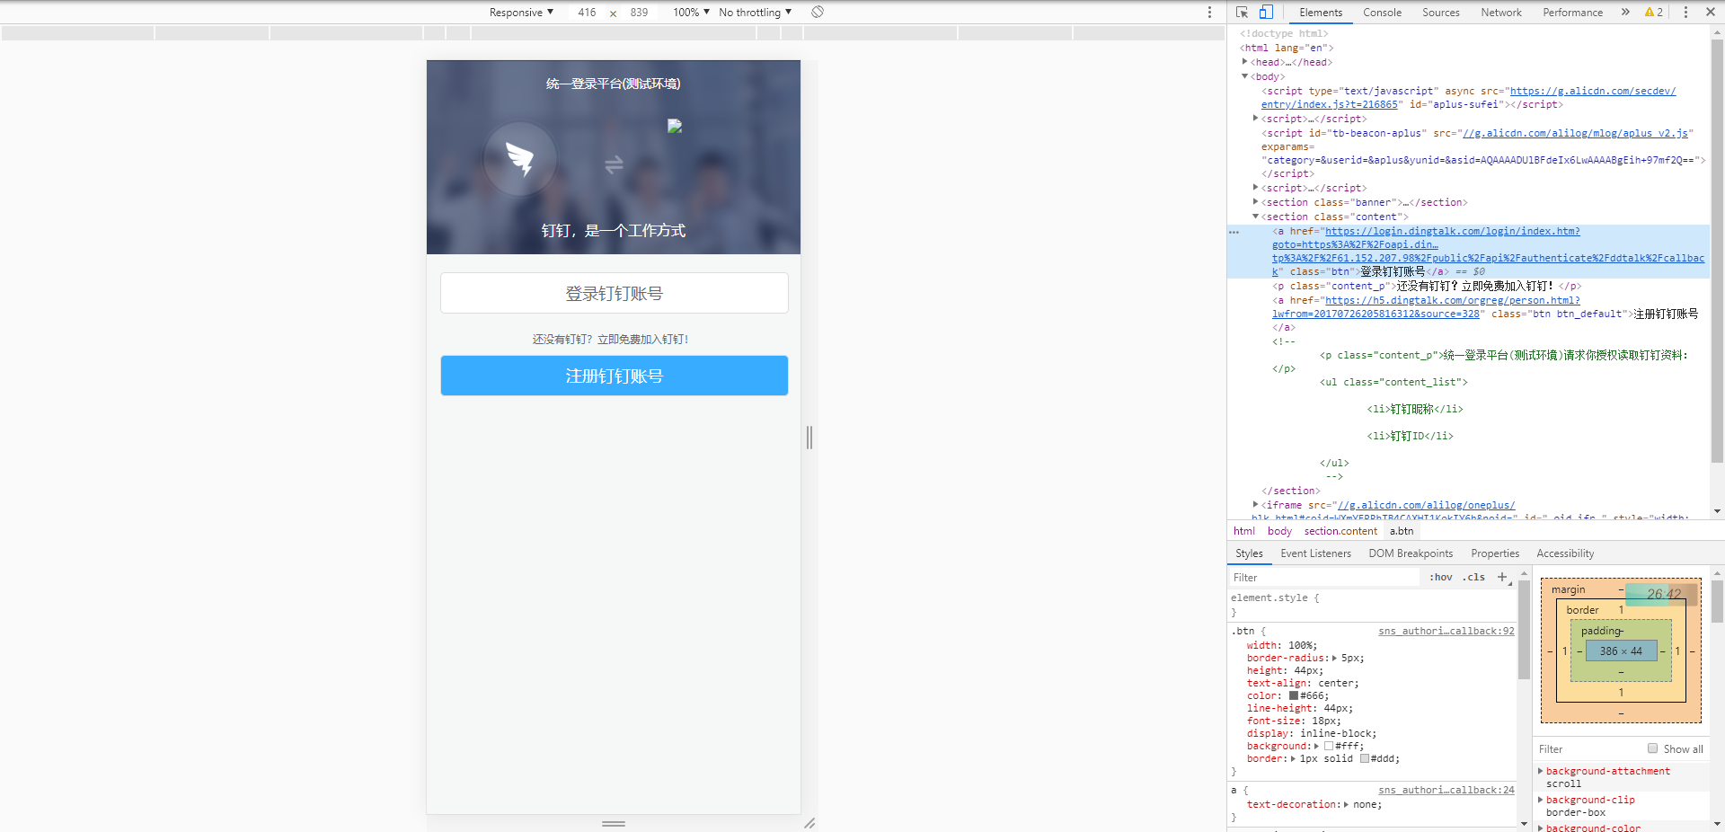Expand the background shorthand in .btn rule
Viewport: 1725px width, 832px height.
coord(1317,747)
